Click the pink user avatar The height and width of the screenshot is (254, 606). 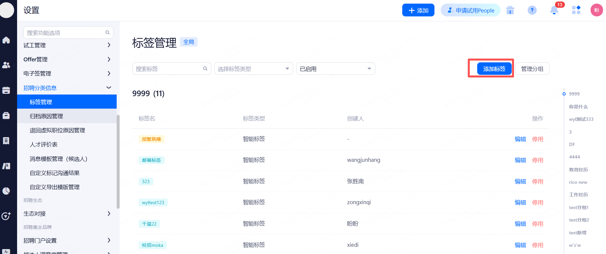[x=596, y=10]
